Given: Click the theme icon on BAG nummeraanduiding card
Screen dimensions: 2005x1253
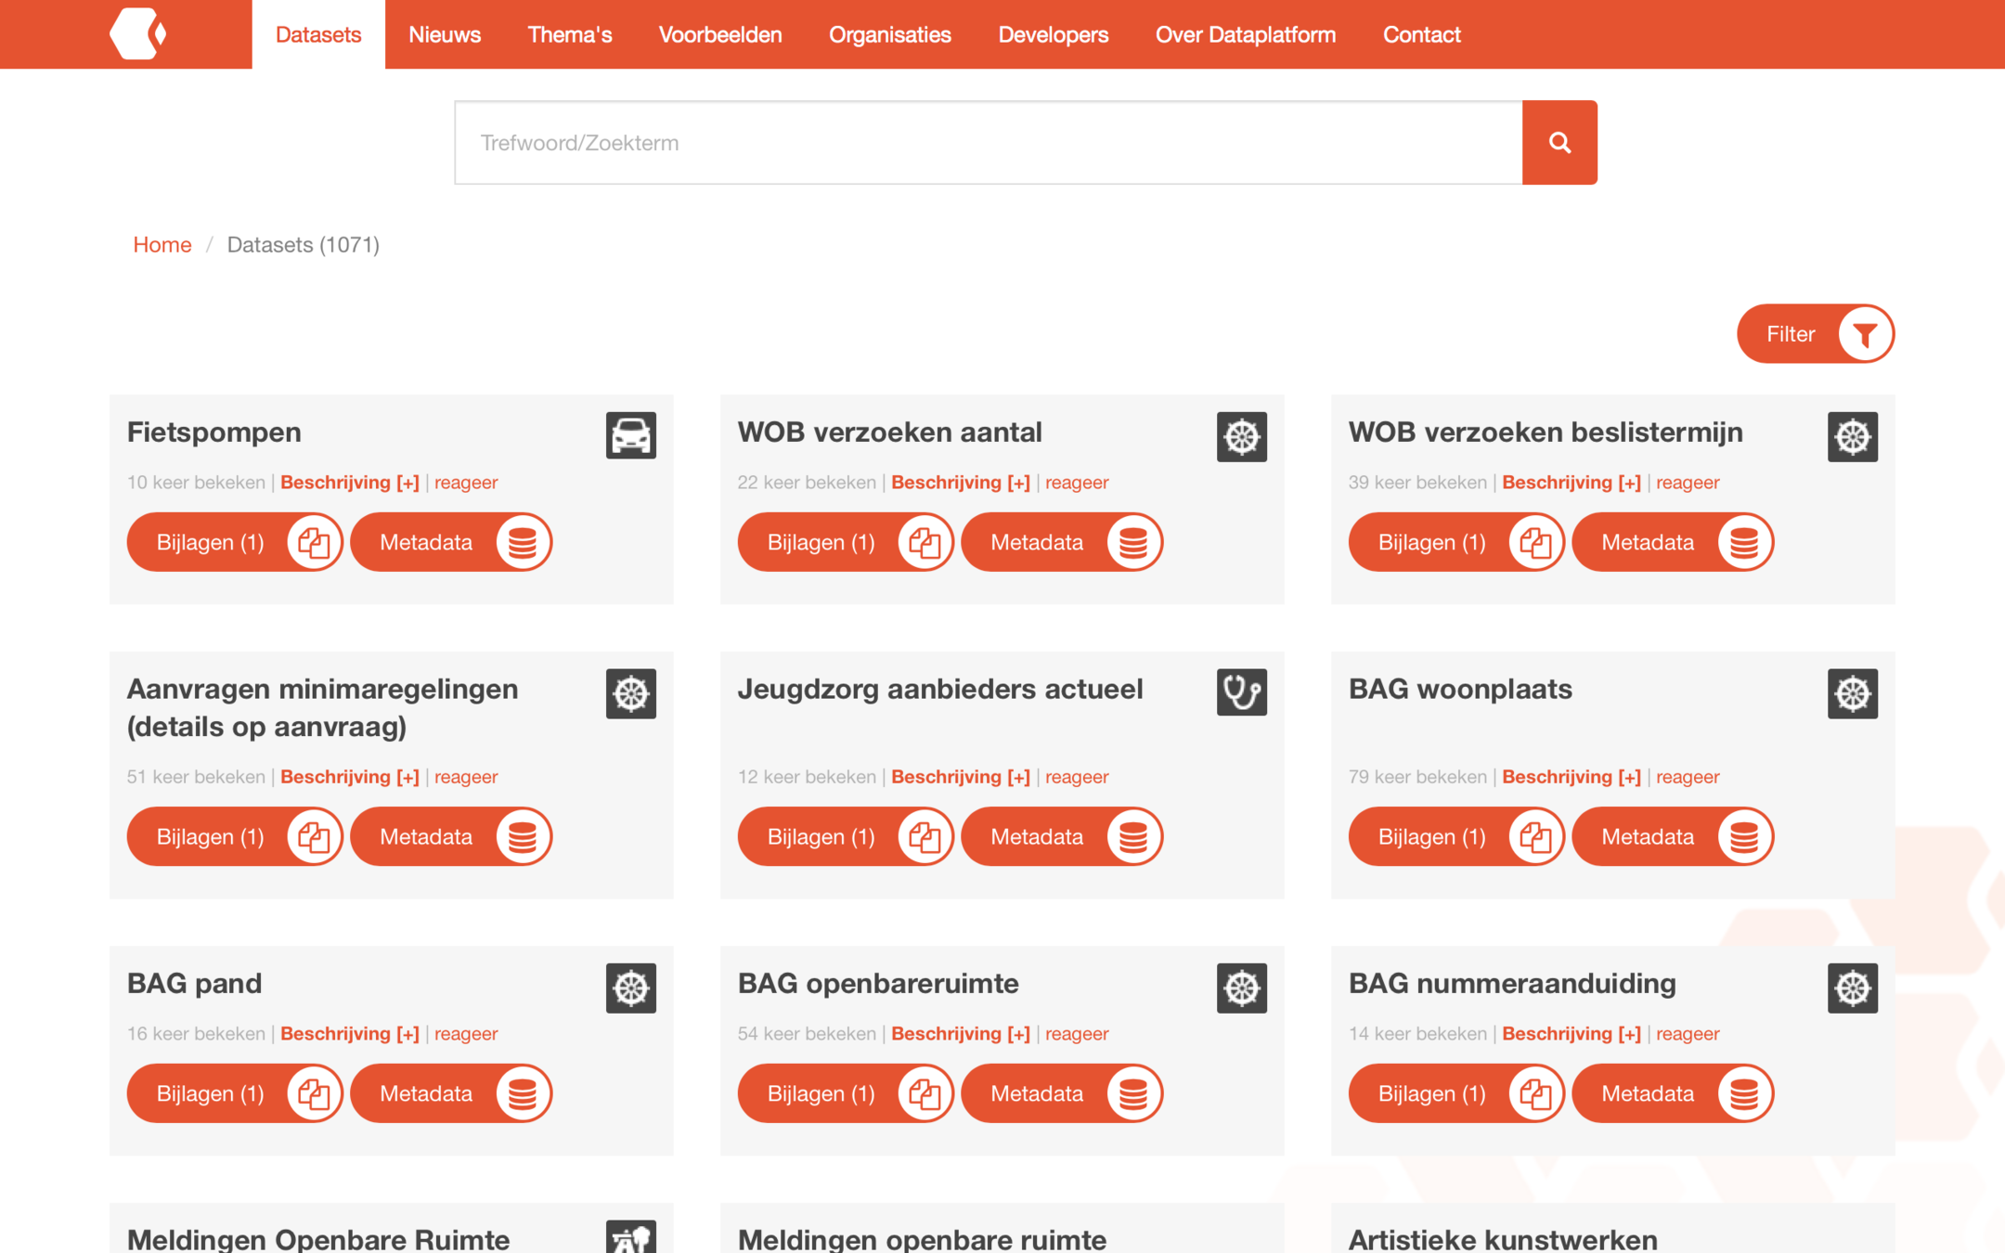Looking at the screenshot, I should point(1852,988).
